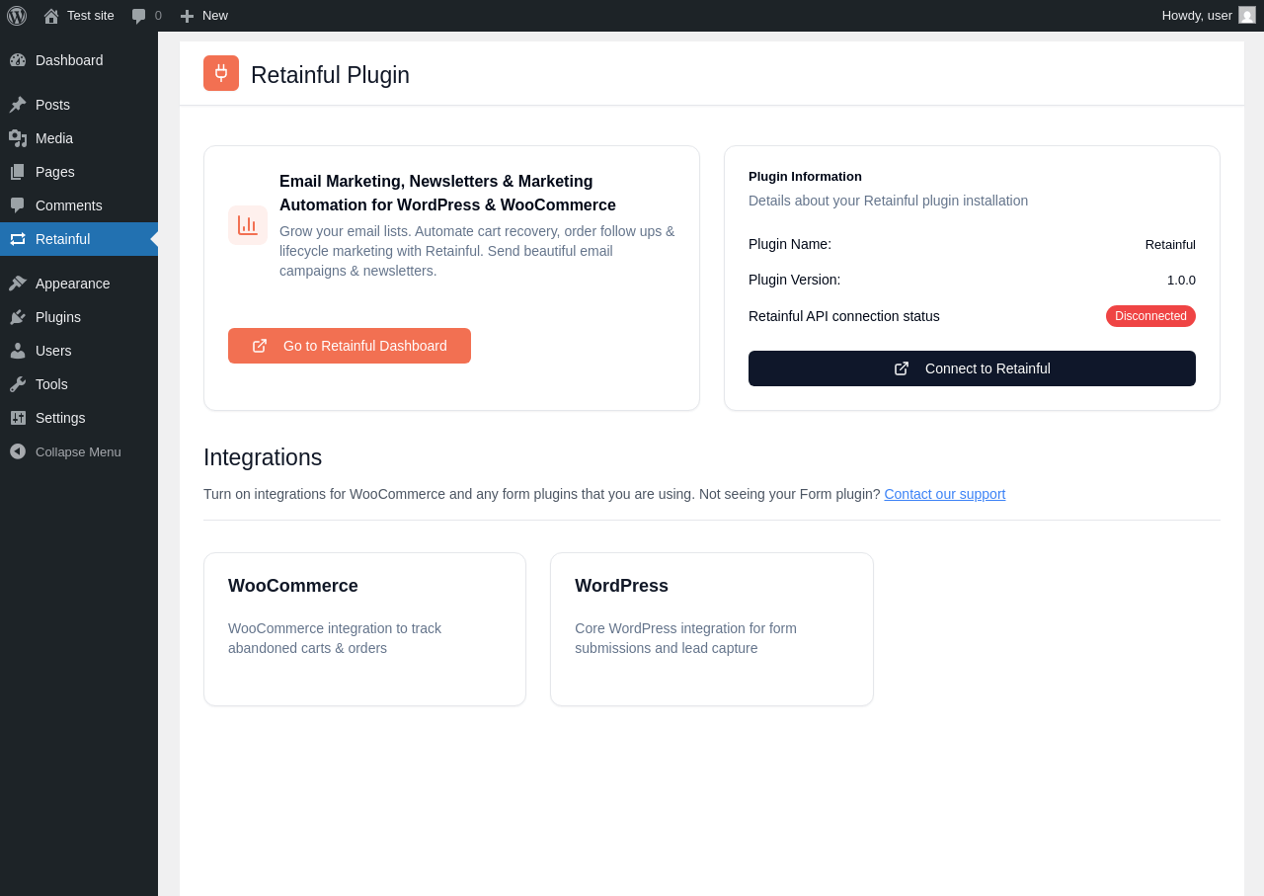Click the user avatar next to Howdy
The image size is (1264, 896).
point(1247,15)
